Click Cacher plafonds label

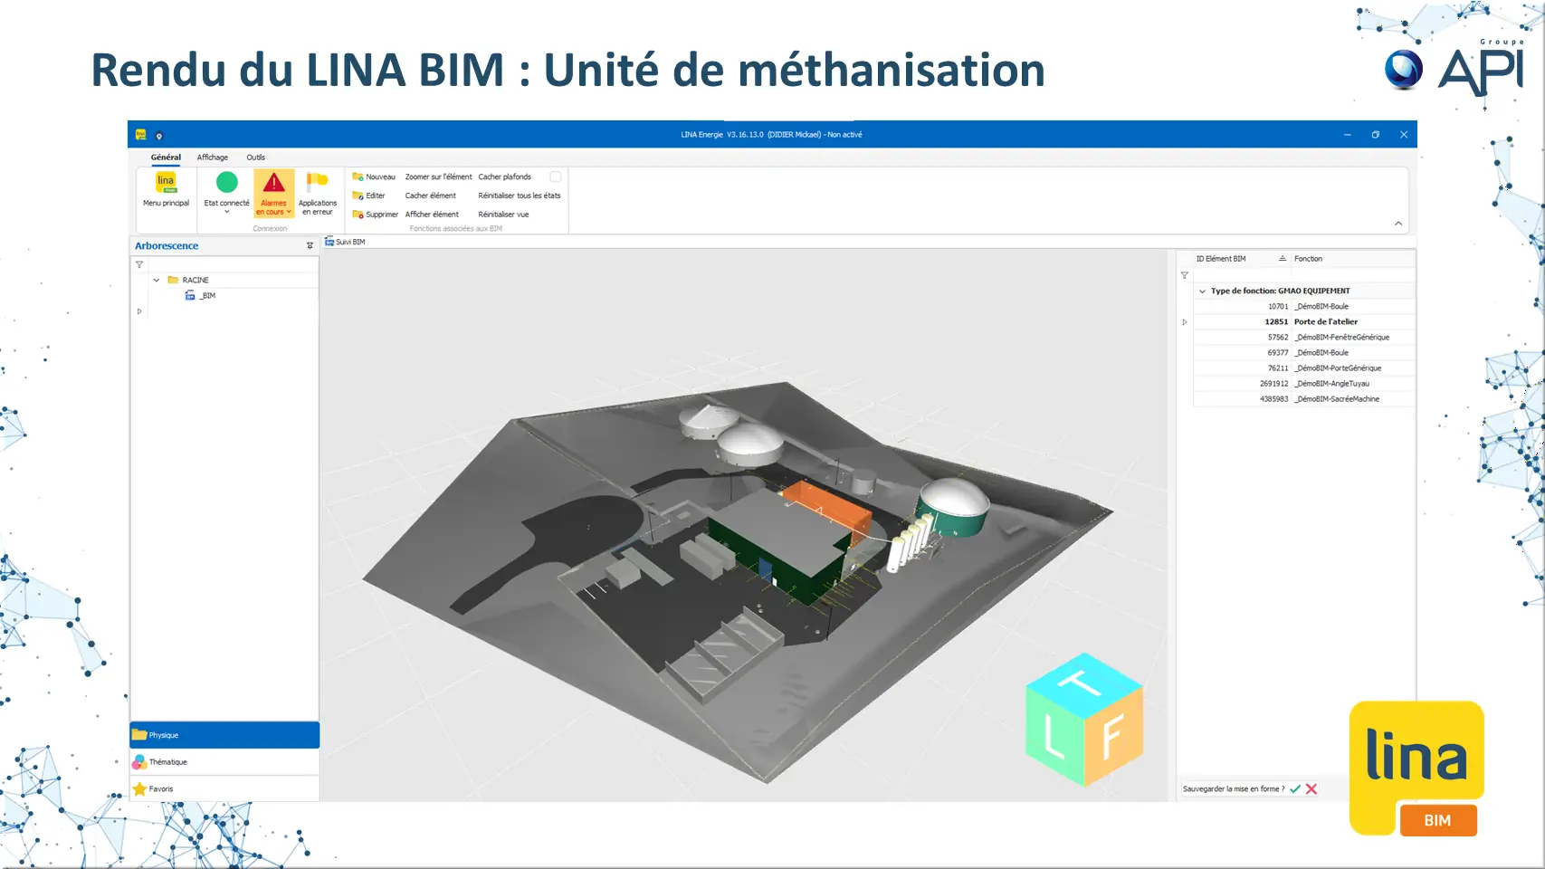click(505, 177)
